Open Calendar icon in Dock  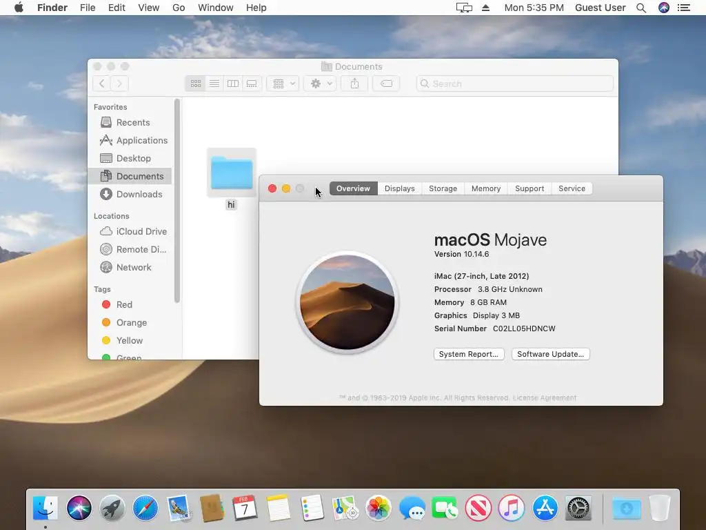coord(245,508)
